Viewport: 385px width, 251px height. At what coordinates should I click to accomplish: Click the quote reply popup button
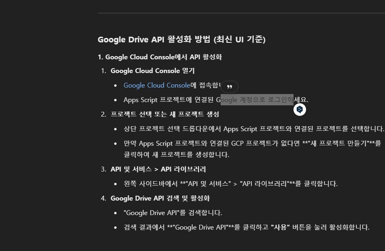coord(230,87)
